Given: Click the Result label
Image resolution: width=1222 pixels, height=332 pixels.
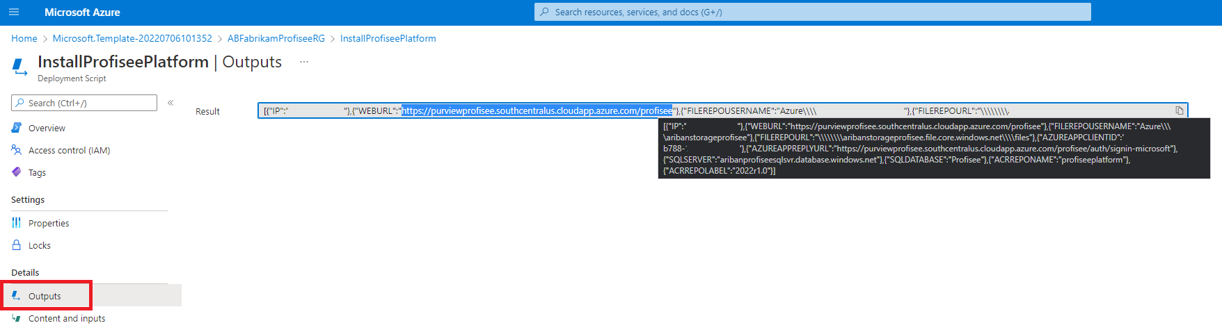Looking at the screenshot, I should [207, 111].
